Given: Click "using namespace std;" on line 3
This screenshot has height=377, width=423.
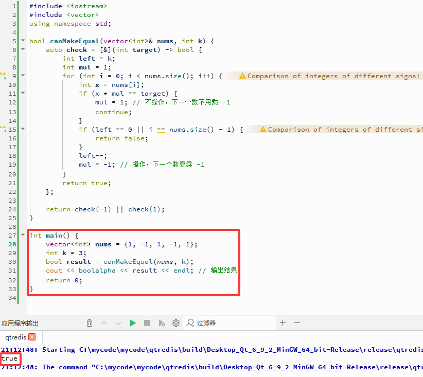Looking at the screenshot, I should (x=70, y=24).
